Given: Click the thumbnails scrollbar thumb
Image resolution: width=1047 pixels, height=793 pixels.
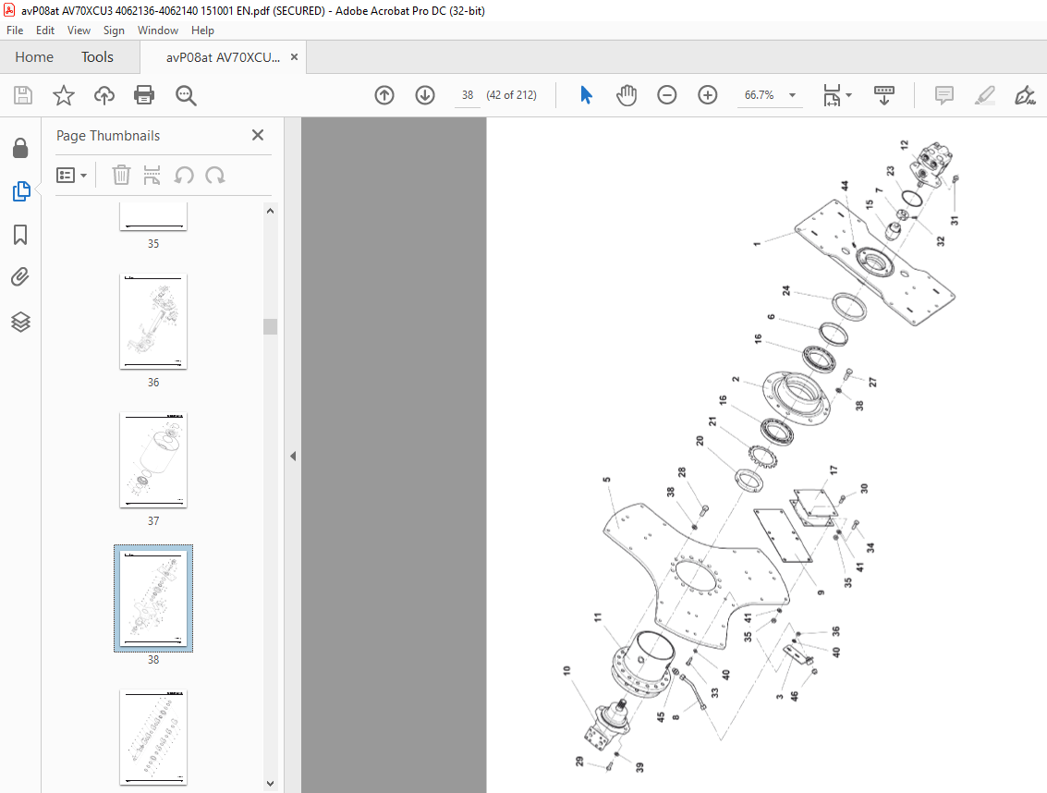Looking at the screenshot, I should pos(271,326).
